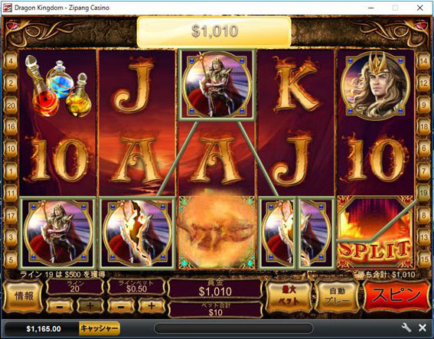This screenshot has width=434, height=339.
Task: Decrease the number of lines with minus
Action: pos(60,306)
